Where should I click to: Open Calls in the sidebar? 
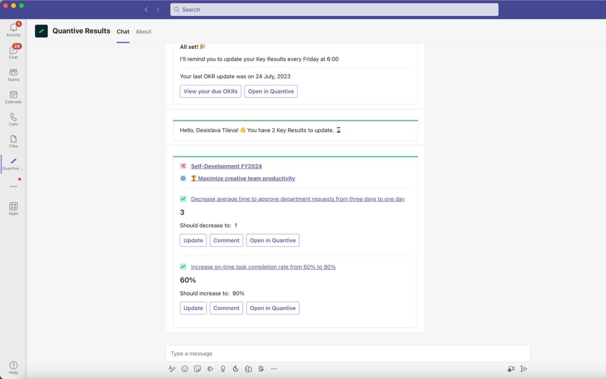(13, 119)
